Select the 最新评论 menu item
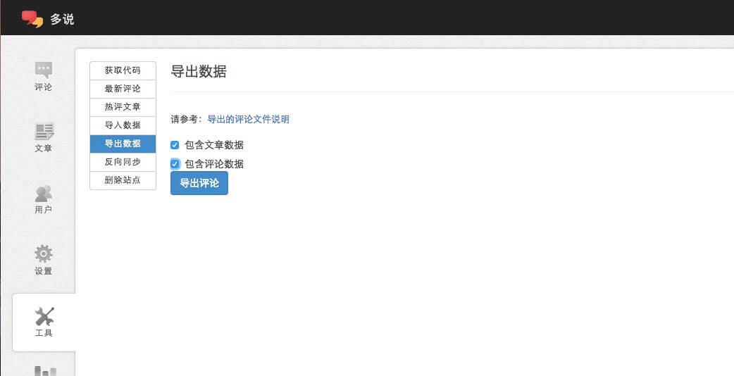Viewport: 734px width, 376px height. [123, 89]
